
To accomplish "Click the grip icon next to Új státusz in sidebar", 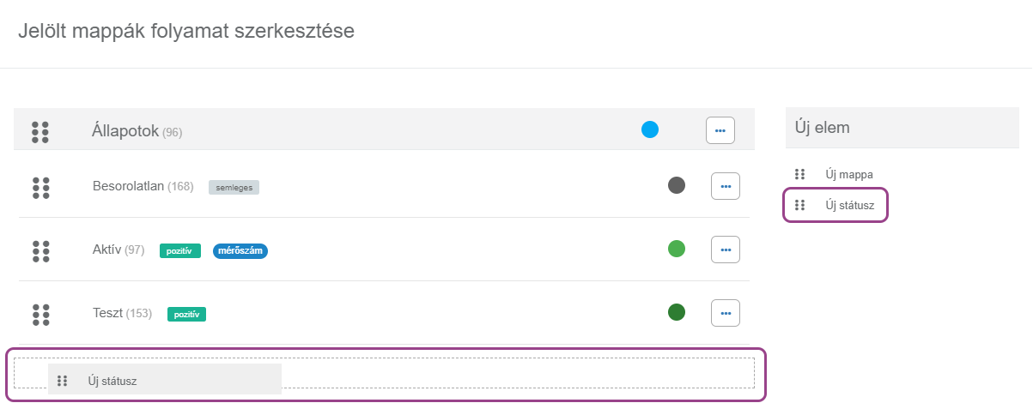I will [x=800, y=205].
